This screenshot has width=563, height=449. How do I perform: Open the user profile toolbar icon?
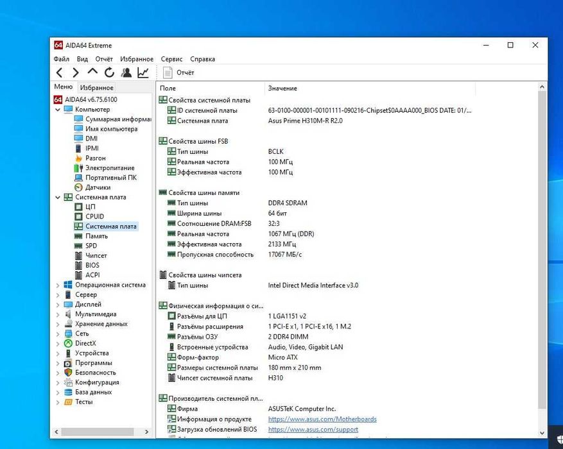pos(126,72)
